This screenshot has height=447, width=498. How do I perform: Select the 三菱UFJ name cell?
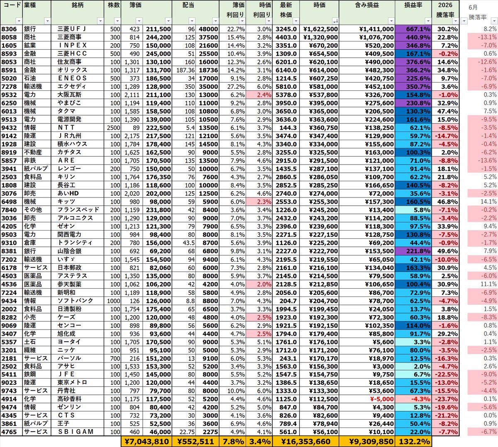pos(77,29)
